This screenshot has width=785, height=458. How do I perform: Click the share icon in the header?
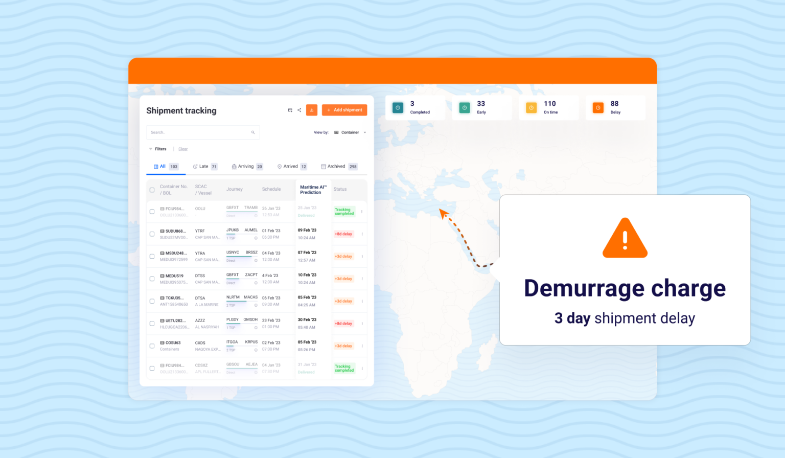(299, 110)
